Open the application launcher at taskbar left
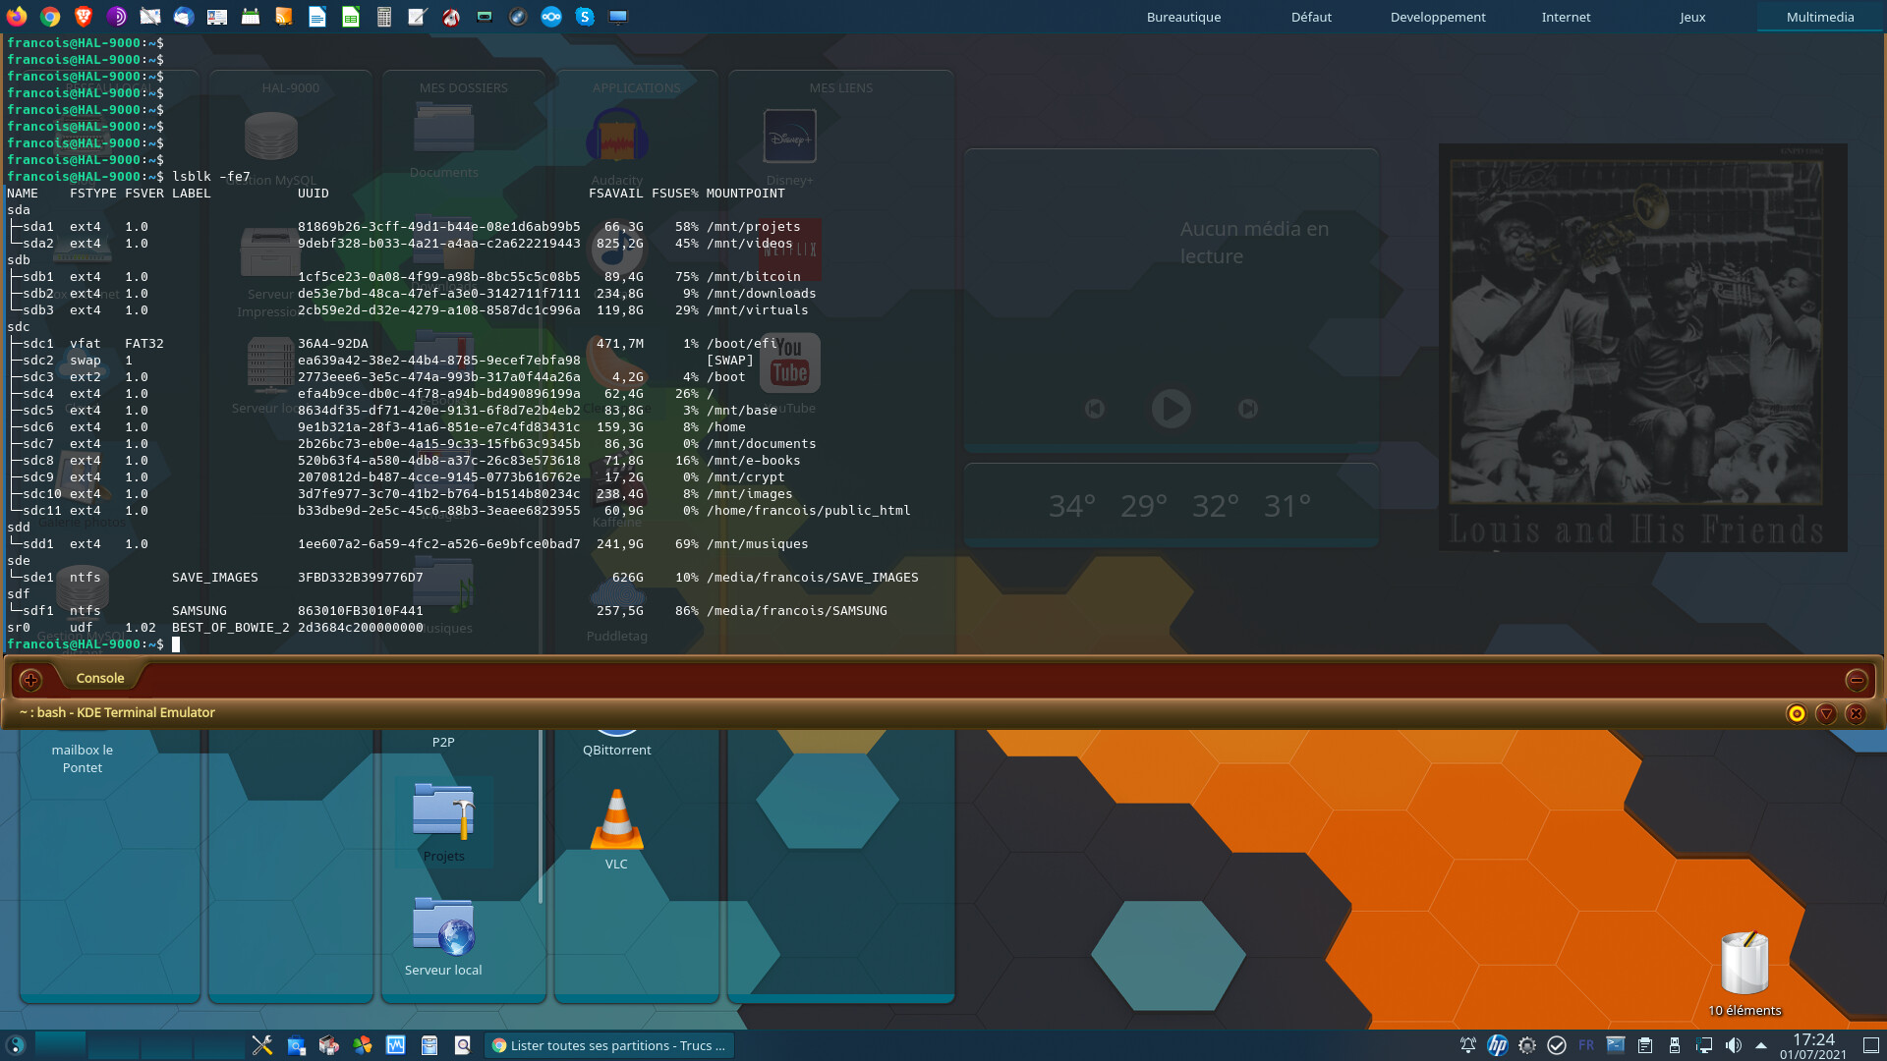This screenshot has width=1887, height=1061. coord(16,1045)
